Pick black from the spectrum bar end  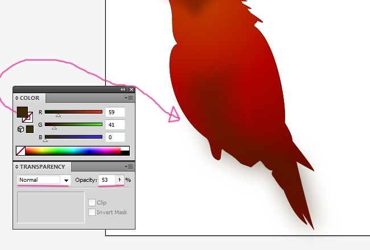125,153
